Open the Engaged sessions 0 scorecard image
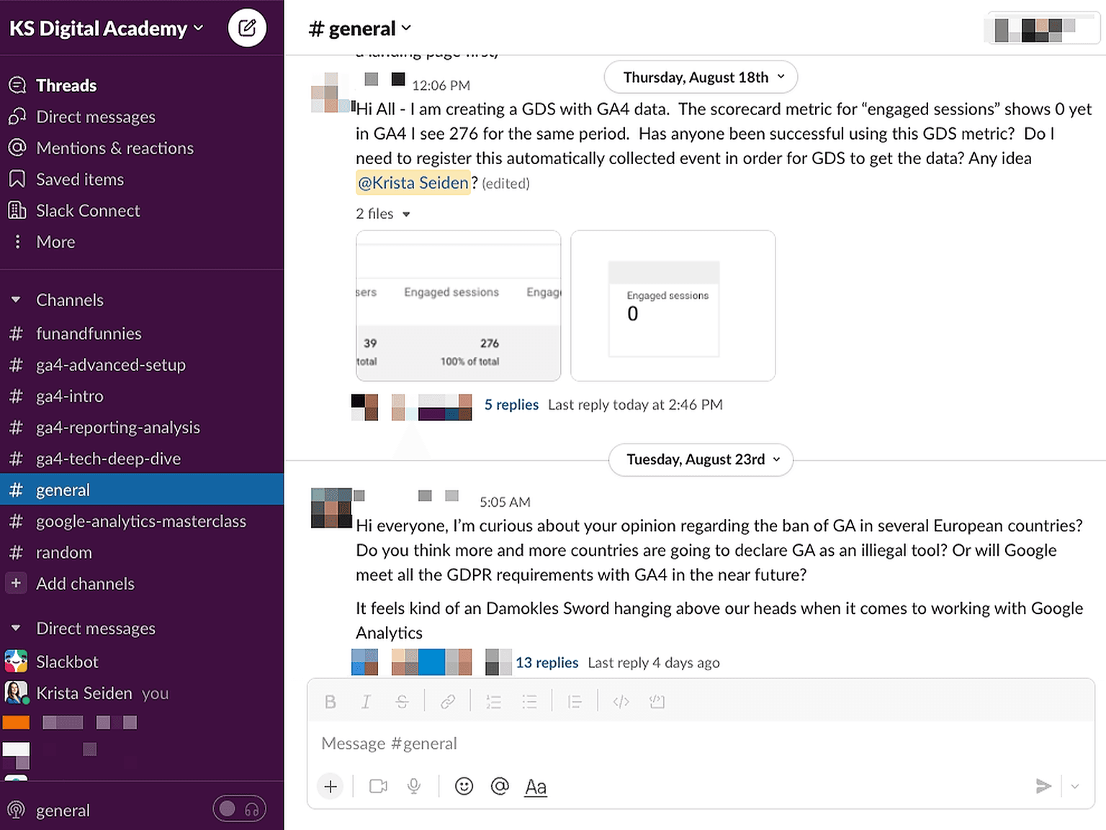This screenshot has width=1106, height=830. coord(673,305)
